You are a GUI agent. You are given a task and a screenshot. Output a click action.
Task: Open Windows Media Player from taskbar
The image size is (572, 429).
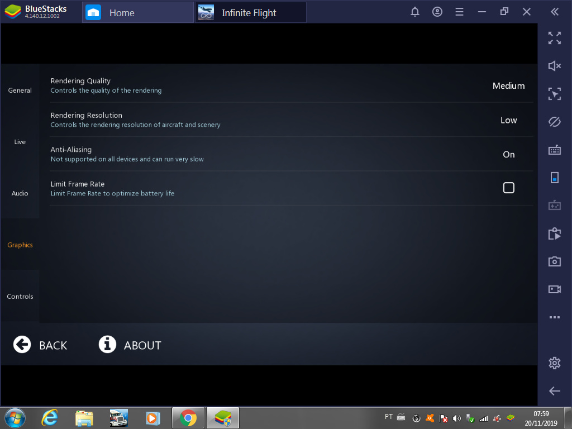point(153,418)
